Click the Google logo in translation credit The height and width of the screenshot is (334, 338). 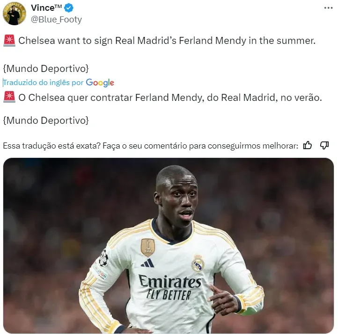point(100,83)
